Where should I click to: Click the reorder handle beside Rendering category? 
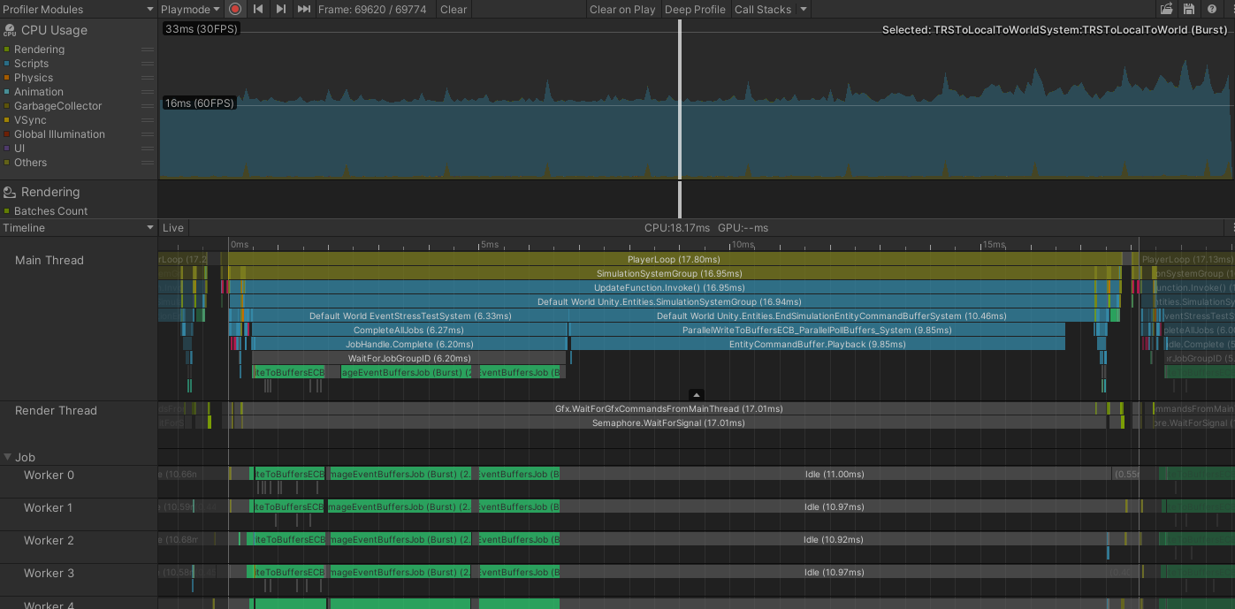[x=148, y=49]
